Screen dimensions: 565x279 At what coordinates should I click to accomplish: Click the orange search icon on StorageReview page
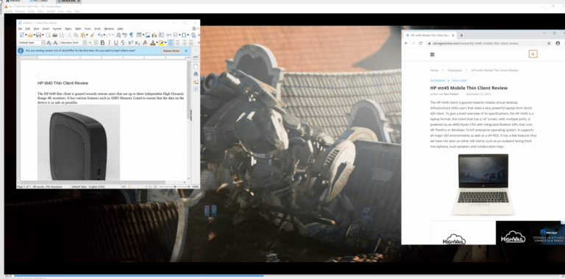533,54
